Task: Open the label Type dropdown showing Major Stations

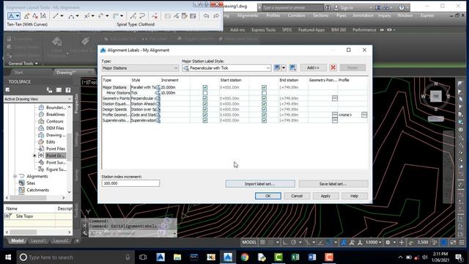Action: tap(140, 68)
